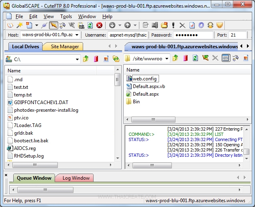The height and width of the screenshot is (207, 255).
Task: Click the Download arrow icon
Action: (112, 25)
